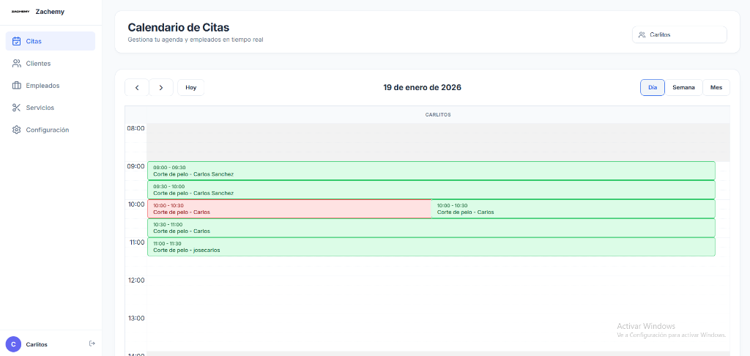Viewport: 750px width, 356px height.
Task: Click the Carlitos user avatar circle
Action: coord(13,344)
